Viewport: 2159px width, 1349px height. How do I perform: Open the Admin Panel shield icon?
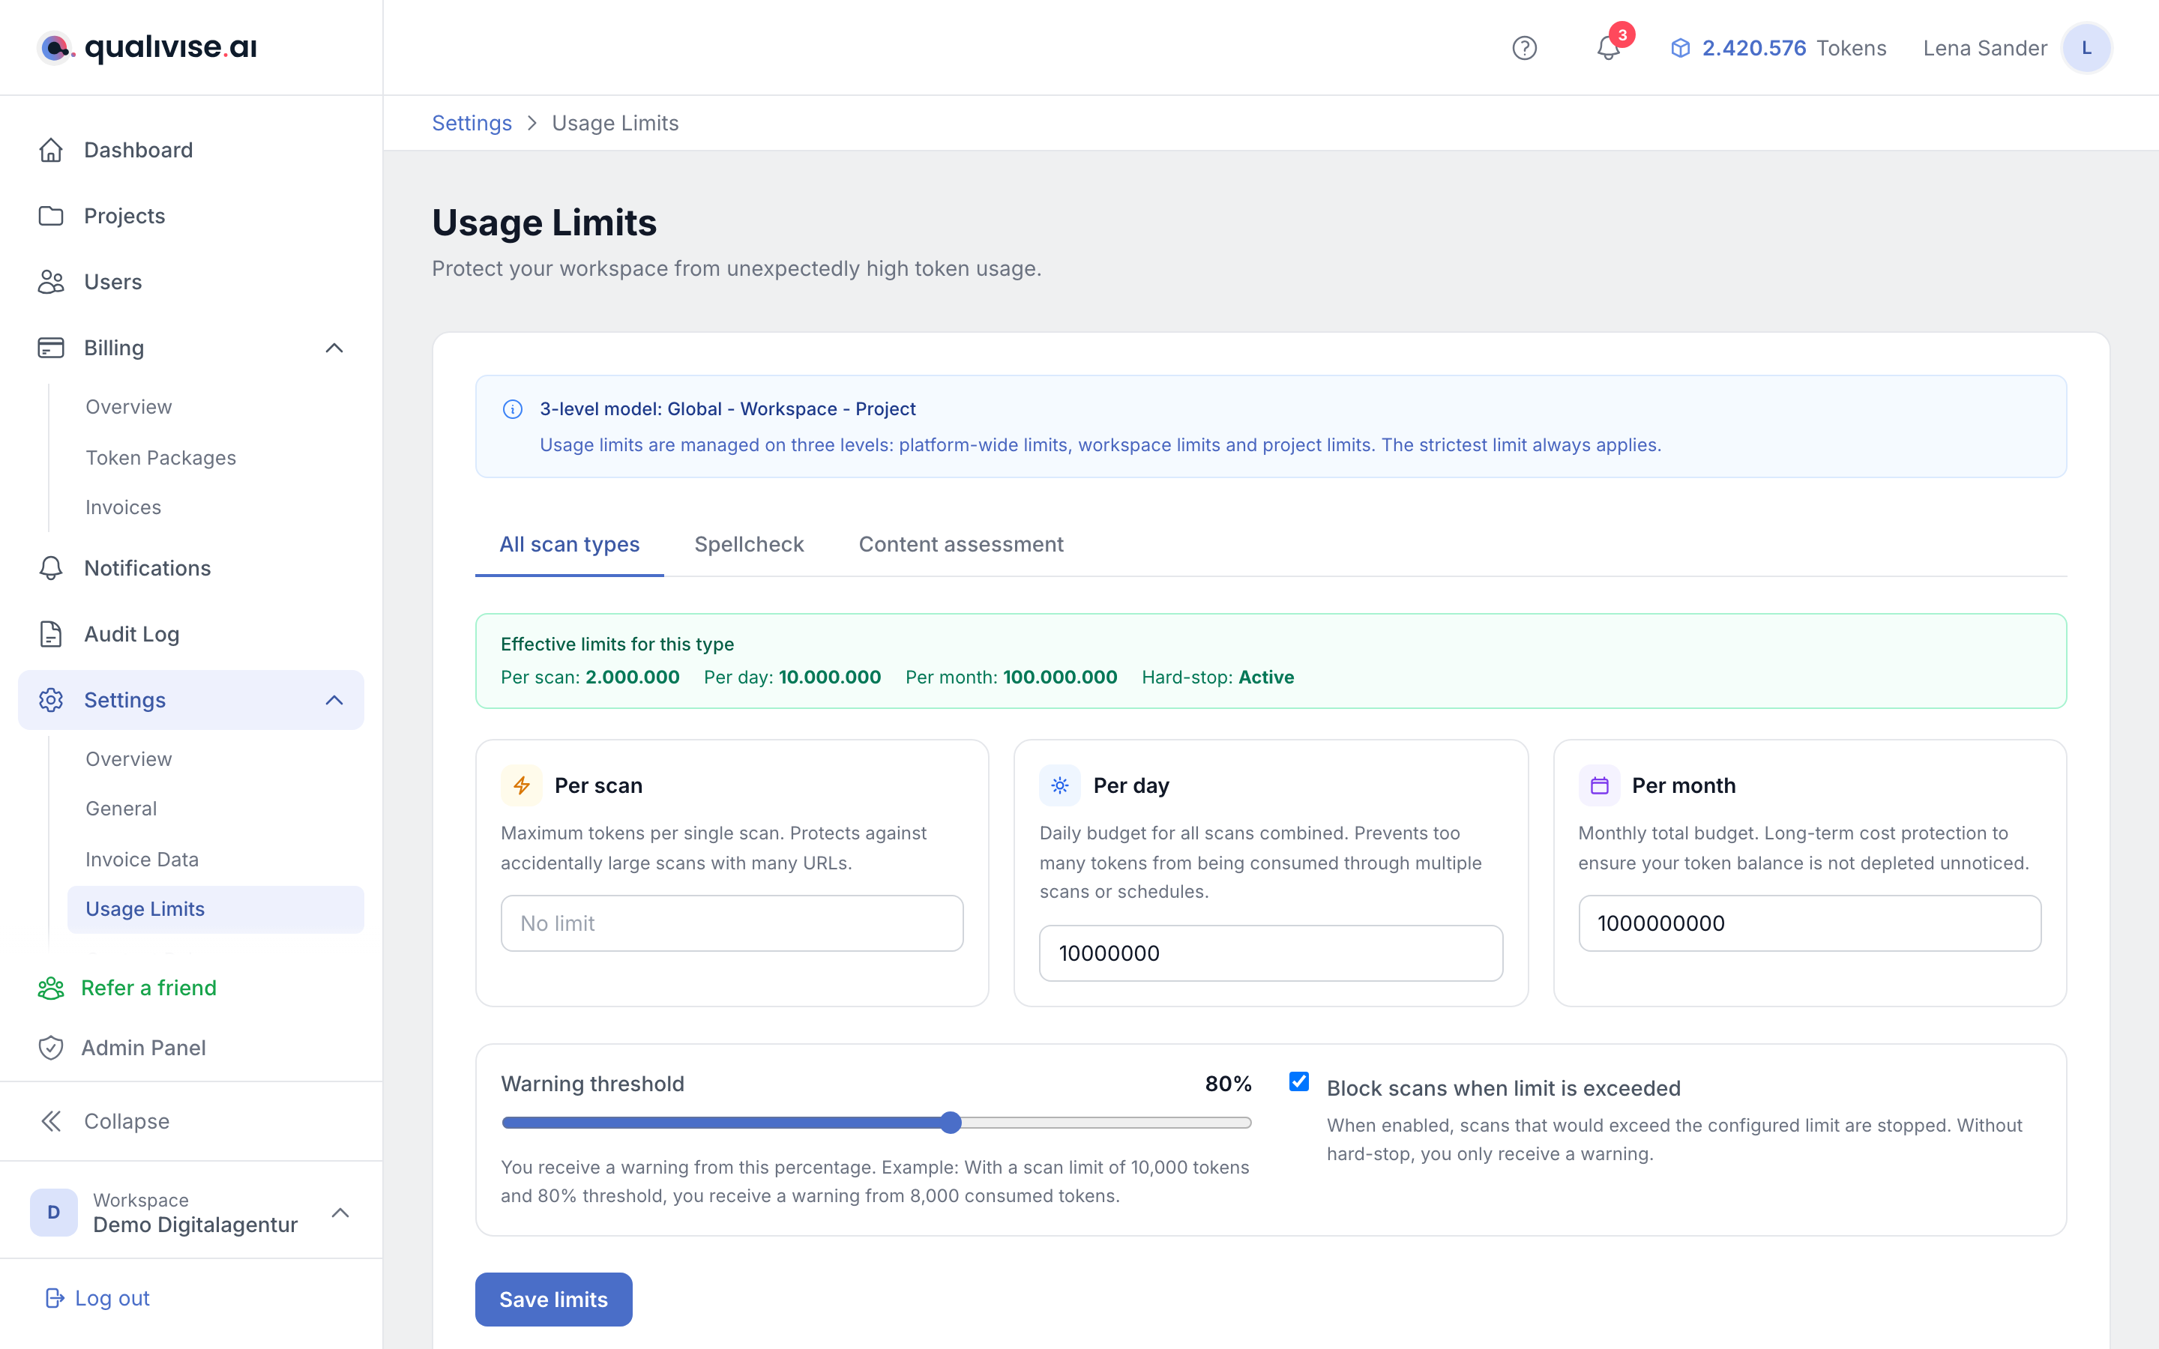[51, 1048]
